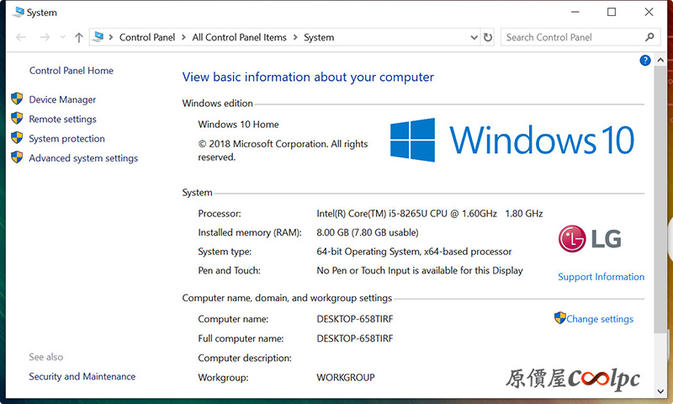Minimize the System window

[x=575, y=12]
